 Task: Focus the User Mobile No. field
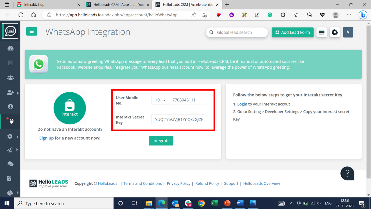click(187, 100)
